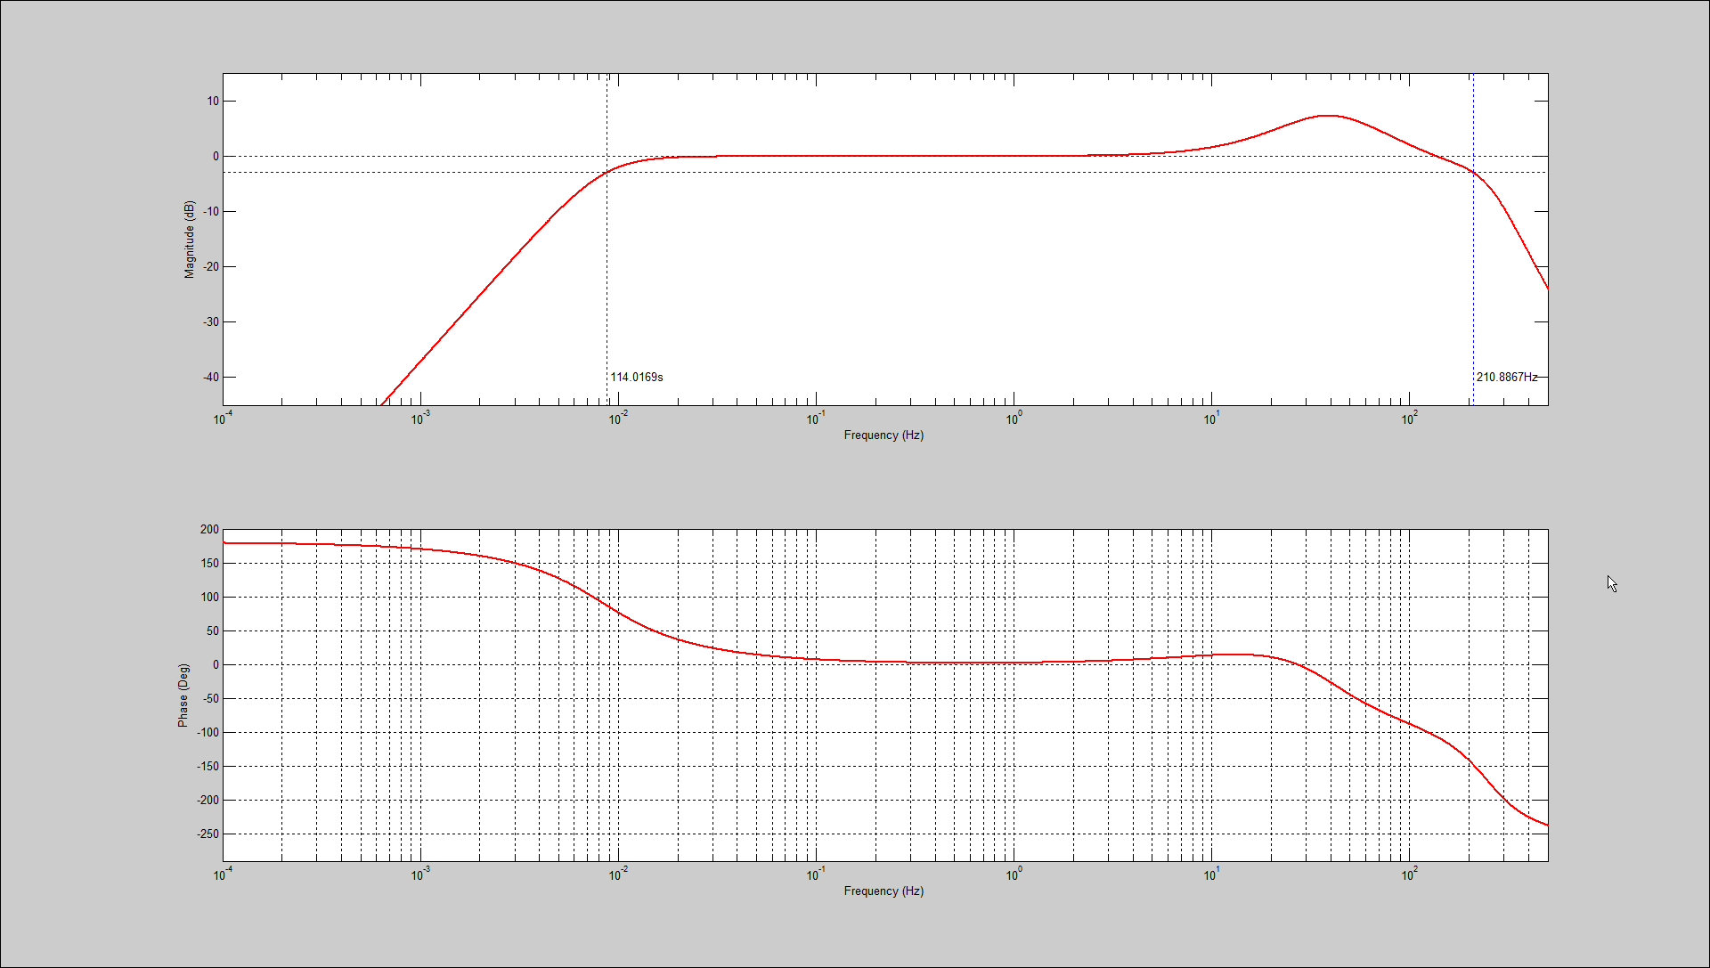Click the 0 dB tick label on magnitude axis
1710x968 pixels.
pos(216,157)
